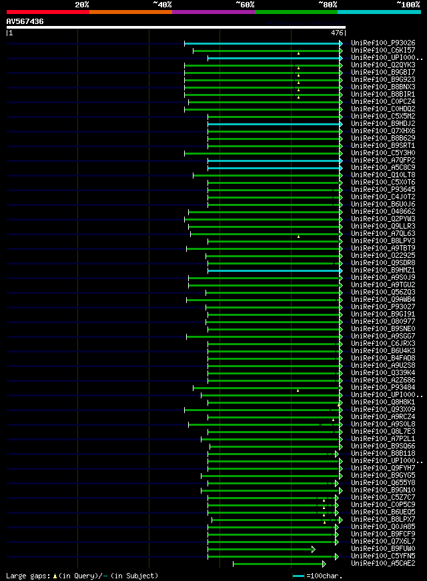Select the UniRef100_B6U0J6 label
This screenshot has height=581, width=427.
click(383, 204)
